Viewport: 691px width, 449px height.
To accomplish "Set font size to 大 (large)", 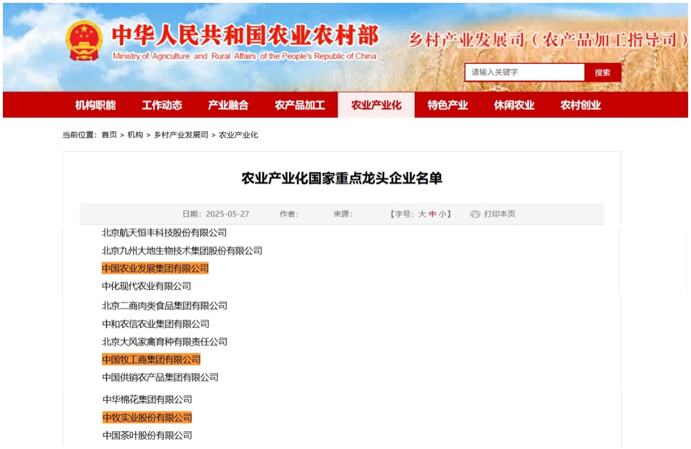I will pyautogui.click(x=422, y=214).
